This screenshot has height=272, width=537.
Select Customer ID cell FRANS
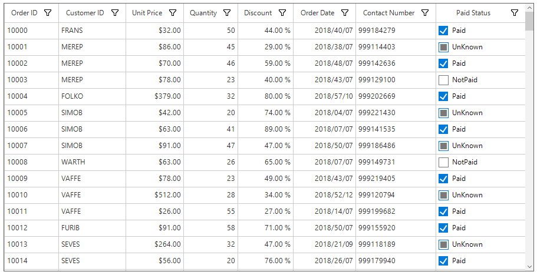pos(92,31)
